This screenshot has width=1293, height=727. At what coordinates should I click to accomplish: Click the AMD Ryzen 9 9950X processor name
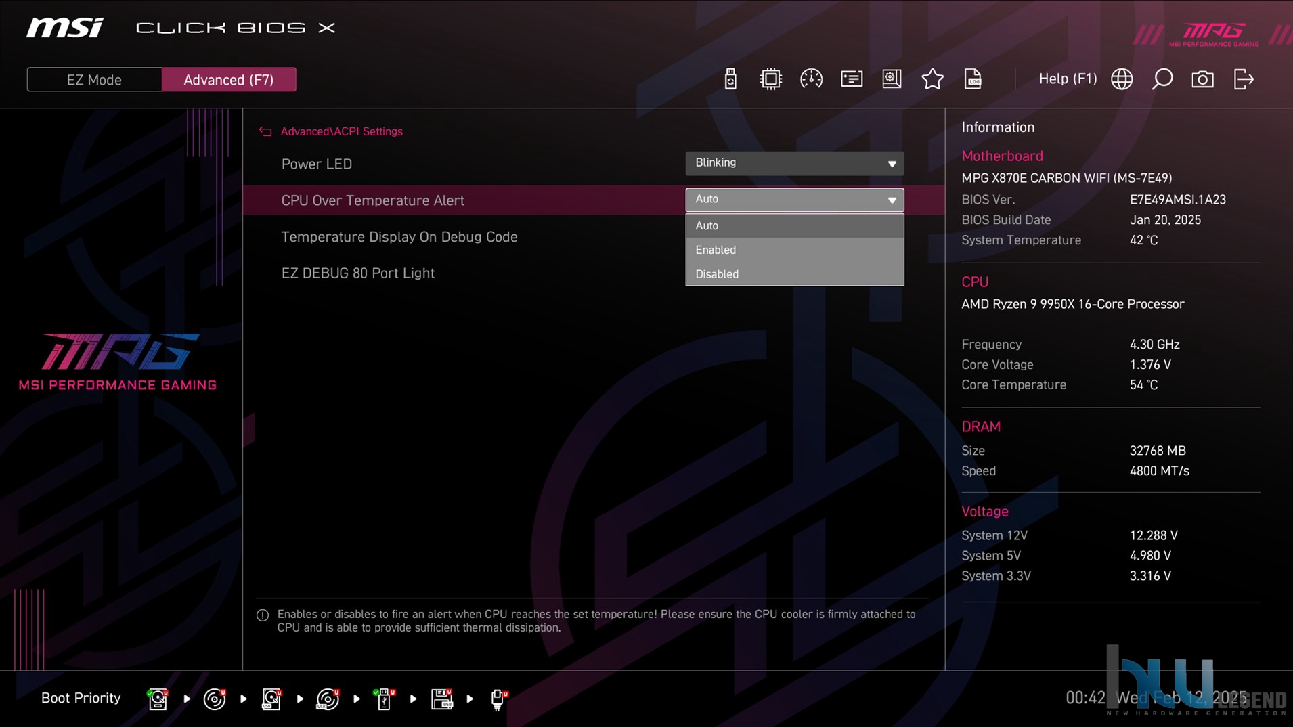click(1072, 304)
